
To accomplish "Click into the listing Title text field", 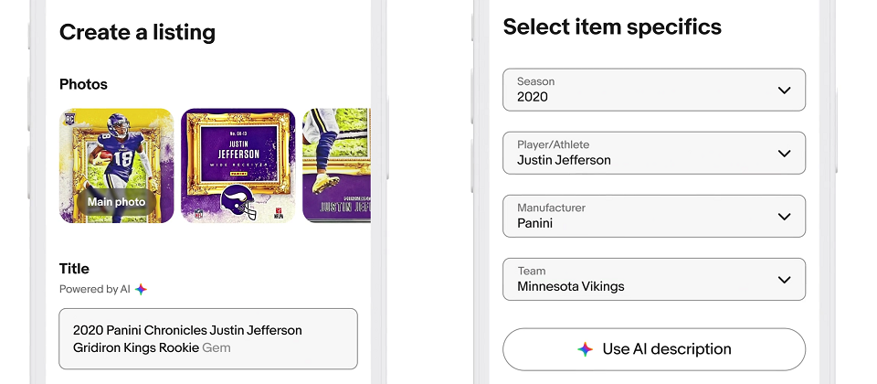I will tap(208, 338).
